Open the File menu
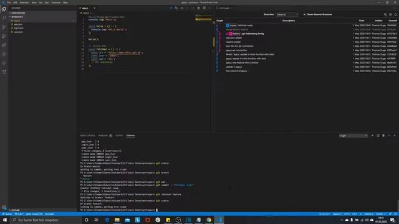This screenshot has width=399, height=224. click(9, 2)
